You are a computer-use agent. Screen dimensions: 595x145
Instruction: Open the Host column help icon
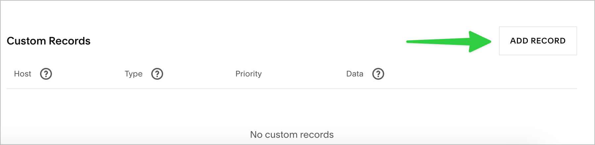pos(46,74)
